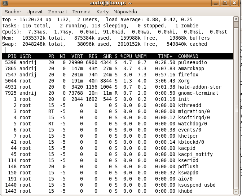This screenshot has width=242, height=196.
Task: Click PID 5044 in the process list
Action: 11,81
